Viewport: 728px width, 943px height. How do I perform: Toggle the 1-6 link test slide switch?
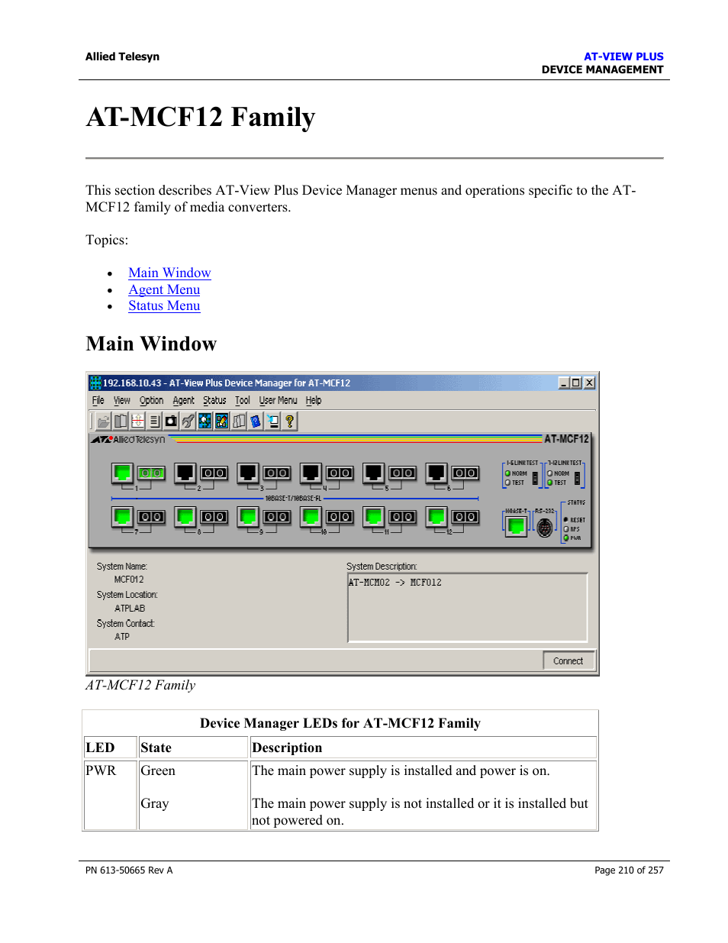(535, 479)
